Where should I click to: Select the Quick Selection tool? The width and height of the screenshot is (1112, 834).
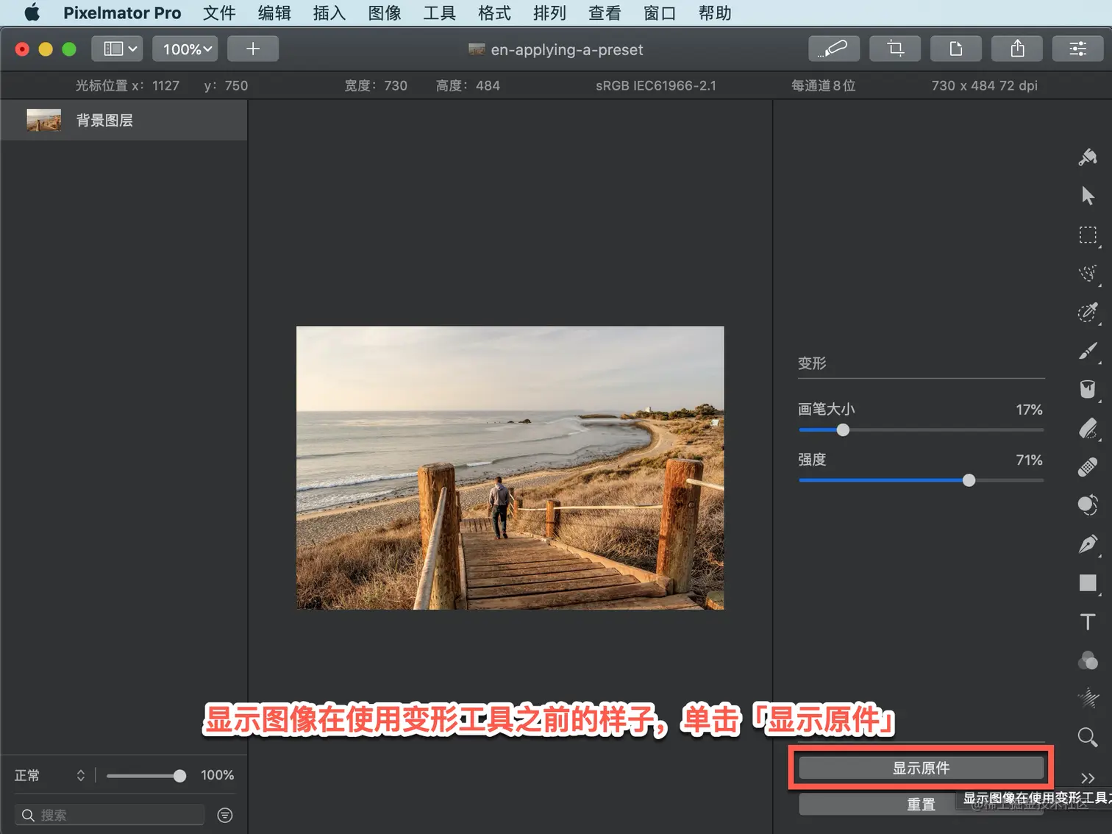pos(1088,274)
